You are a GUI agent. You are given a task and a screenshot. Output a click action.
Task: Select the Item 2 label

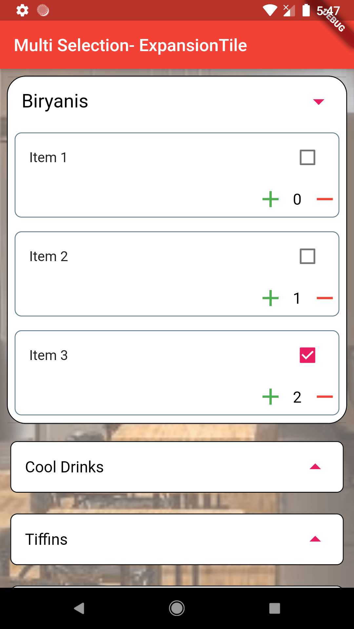point(49,257)
